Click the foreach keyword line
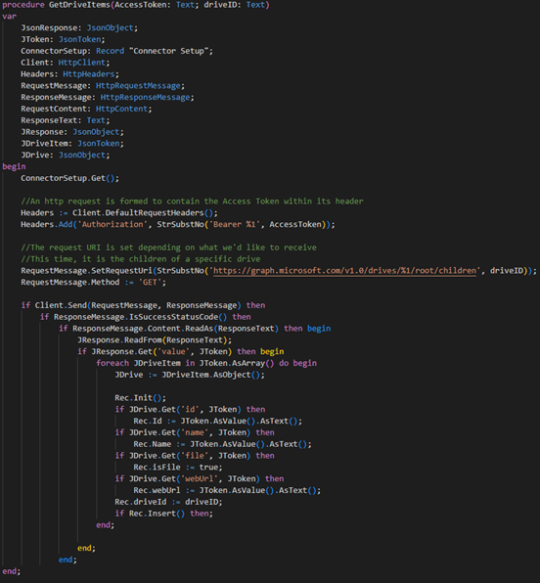Image resolution: width=540 pixels, height=583 pixels. tap(206, 363)
